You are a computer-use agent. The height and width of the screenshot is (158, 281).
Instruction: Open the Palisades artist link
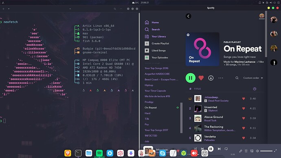coord(209,140)
